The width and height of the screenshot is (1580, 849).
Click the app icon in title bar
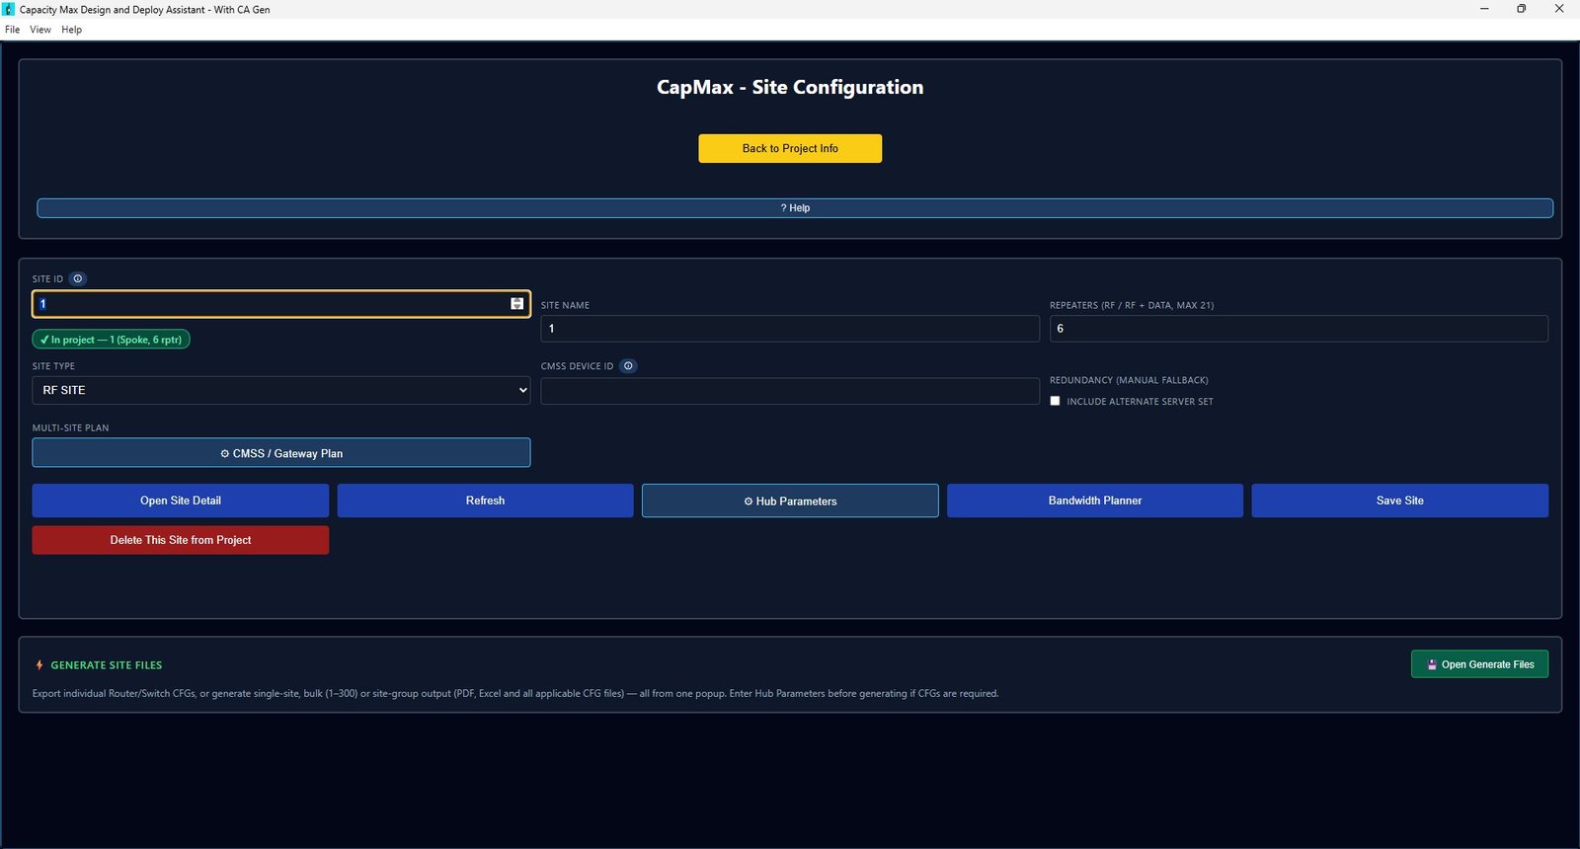pos(9,9)
